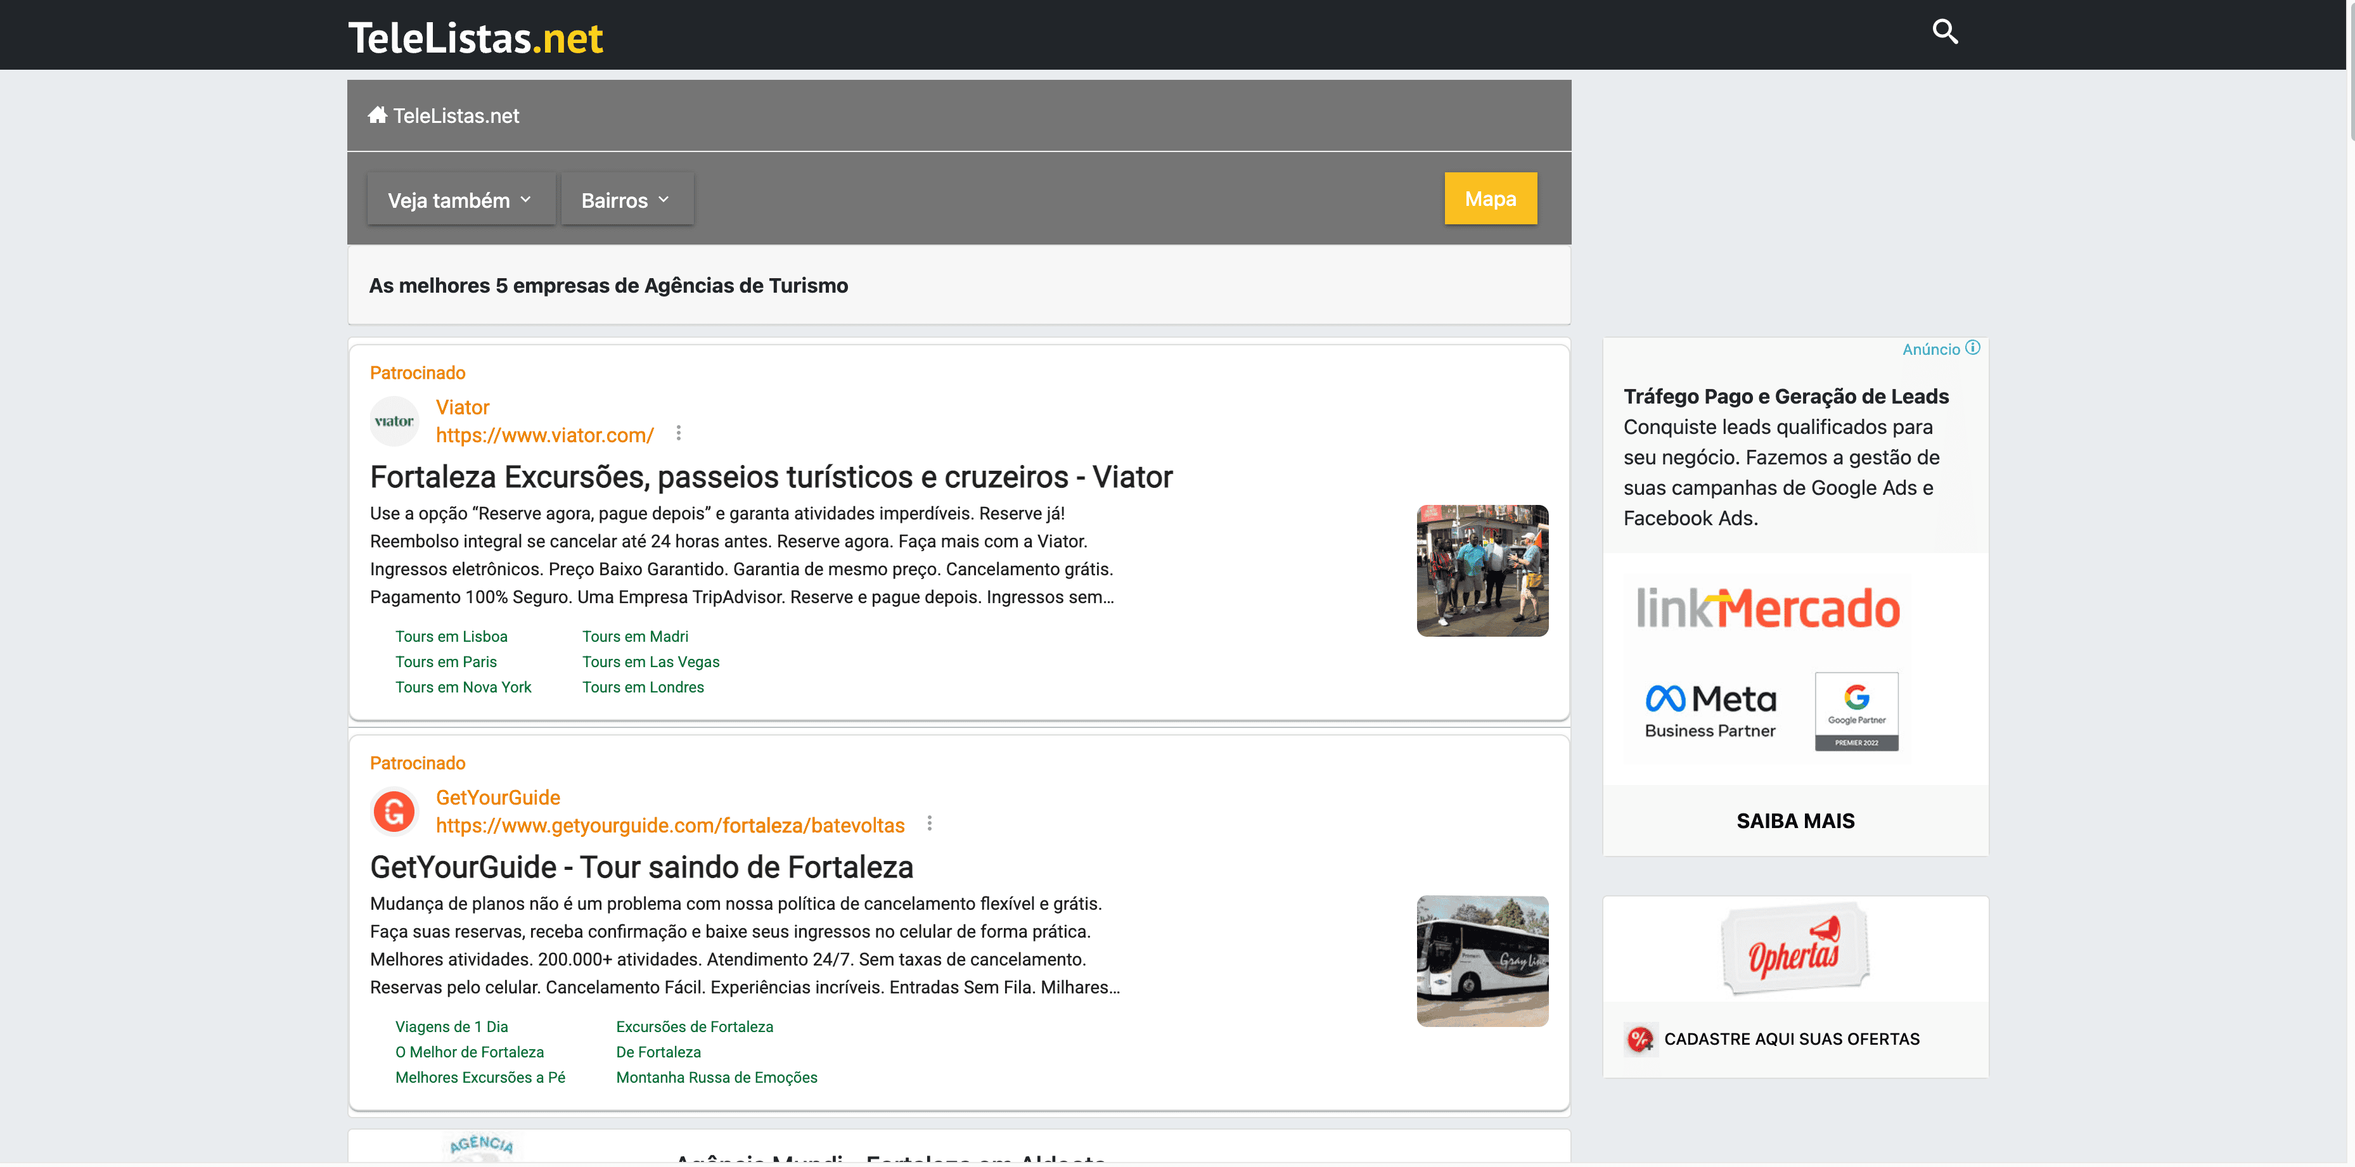Click the Gray Line bus thumbnail
This screenshot has width=2355, height=1167.
(x=1482, y=960)
